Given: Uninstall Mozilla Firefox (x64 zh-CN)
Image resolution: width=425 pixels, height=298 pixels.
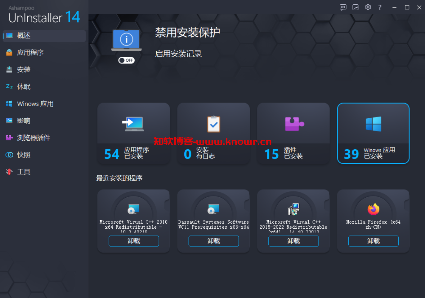Looking at the screenshot, I should point(374,241).
